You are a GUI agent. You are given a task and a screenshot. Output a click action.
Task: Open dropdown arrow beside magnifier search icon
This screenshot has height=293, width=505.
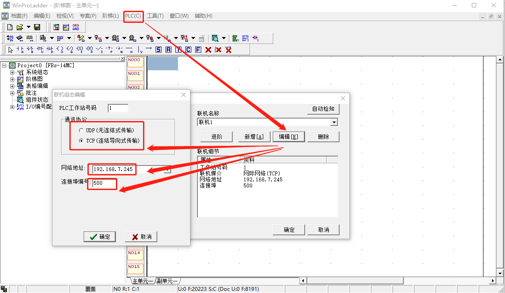(x=224, y=38)
